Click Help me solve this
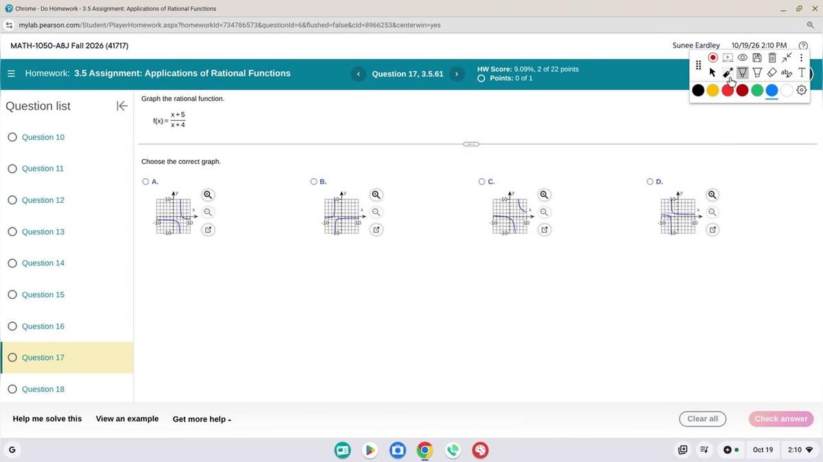This screenshot has width=823, height=462. (47, 419)
